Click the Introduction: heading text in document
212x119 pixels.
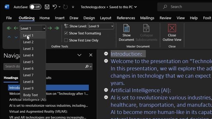pyautogui.click(x=127, y=54)
